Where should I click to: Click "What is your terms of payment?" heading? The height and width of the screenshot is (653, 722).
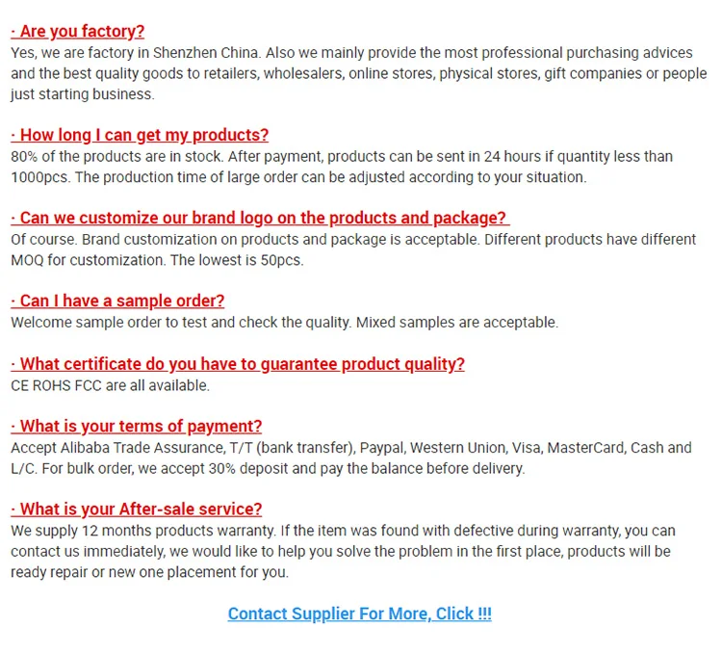tap(136, 426)
